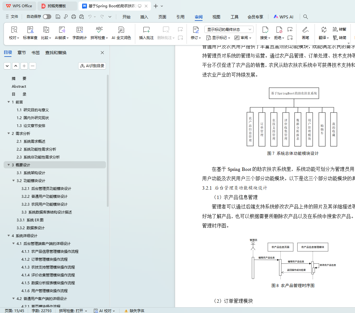355x313 pixels.
Task: Select the 画笔 pen tool
Action: click(305, 30)
